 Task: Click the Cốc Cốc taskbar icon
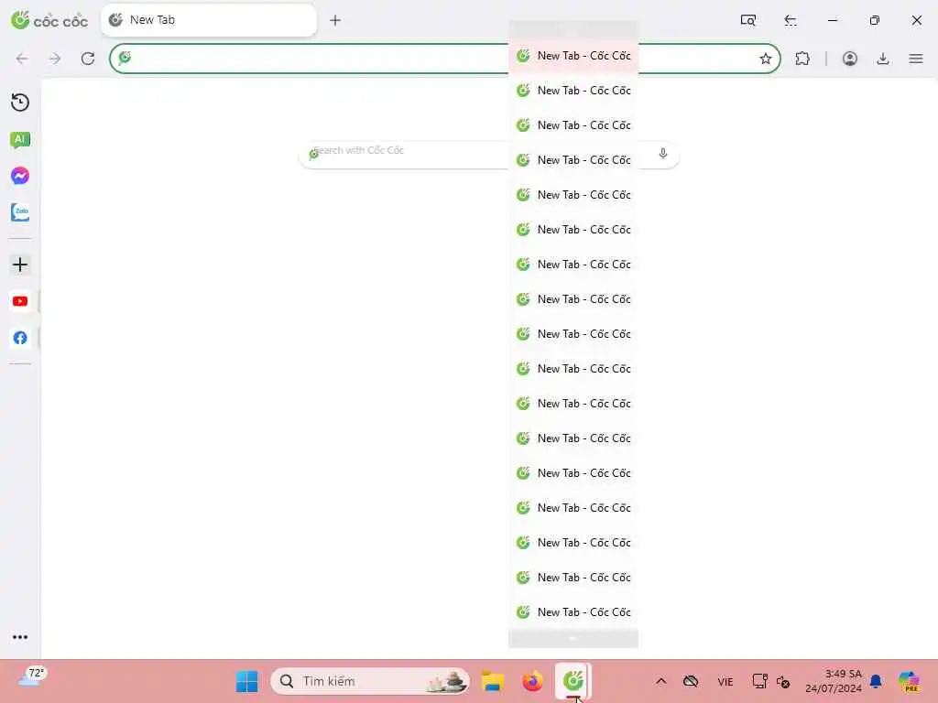pyautogui.click(x=573, y=681)
